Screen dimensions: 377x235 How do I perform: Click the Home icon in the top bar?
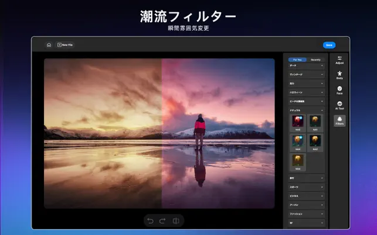[x=49, y=45]
